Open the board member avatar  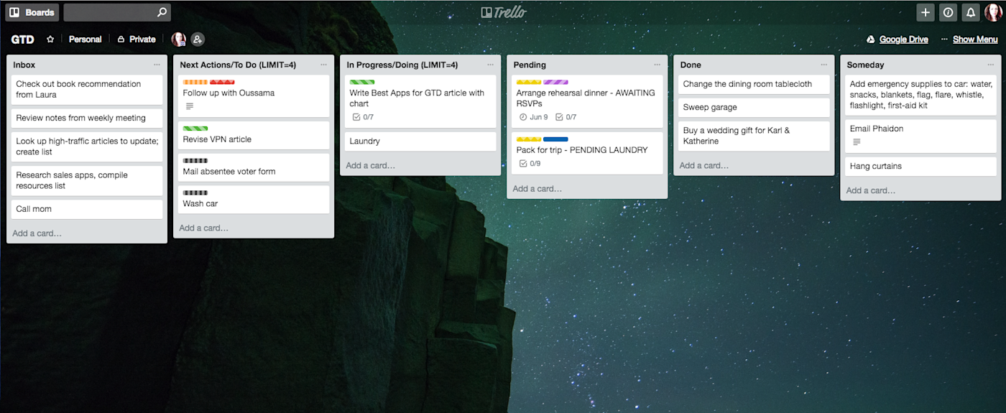[x=178, y=40]
